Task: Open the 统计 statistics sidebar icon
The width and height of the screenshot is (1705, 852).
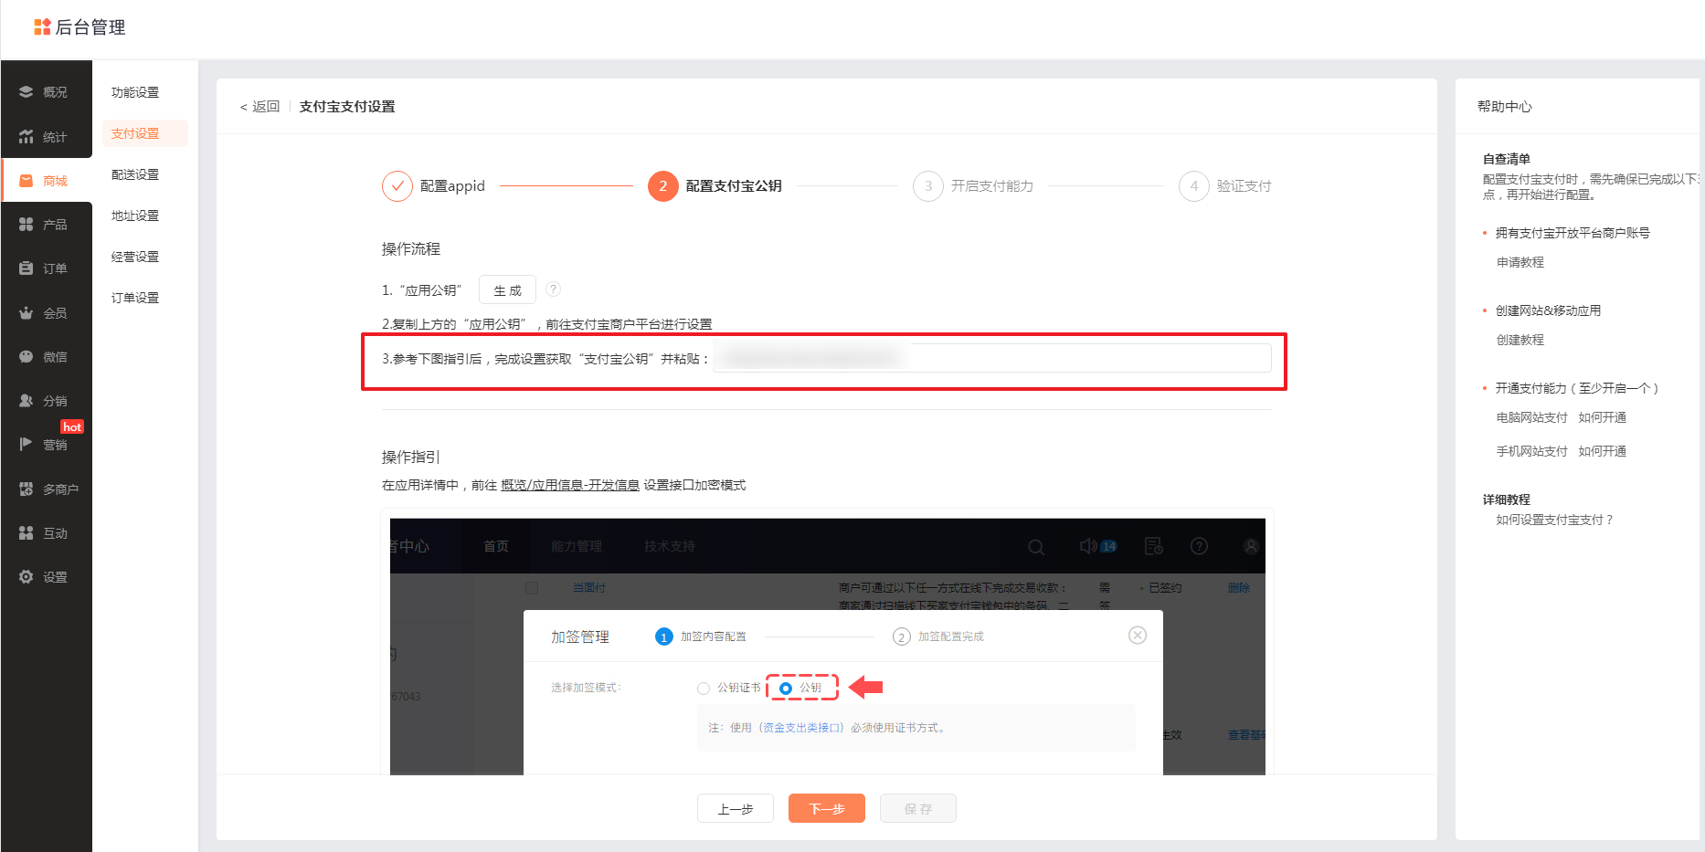Action: 26,137
